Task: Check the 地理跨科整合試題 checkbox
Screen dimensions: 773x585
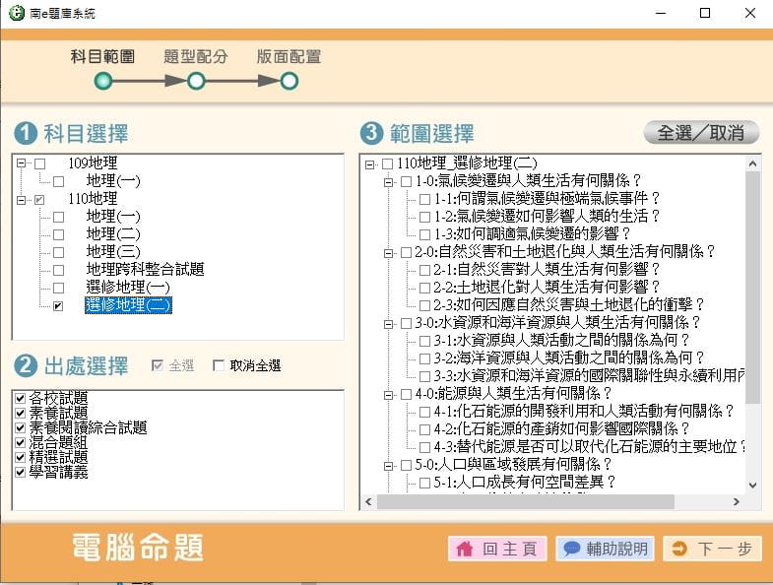Action: (59, 270)
